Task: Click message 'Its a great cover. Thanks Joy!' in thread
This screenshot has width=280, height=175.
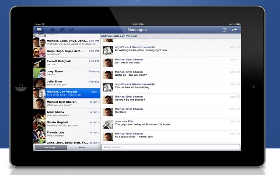Action: click(134, 137)
